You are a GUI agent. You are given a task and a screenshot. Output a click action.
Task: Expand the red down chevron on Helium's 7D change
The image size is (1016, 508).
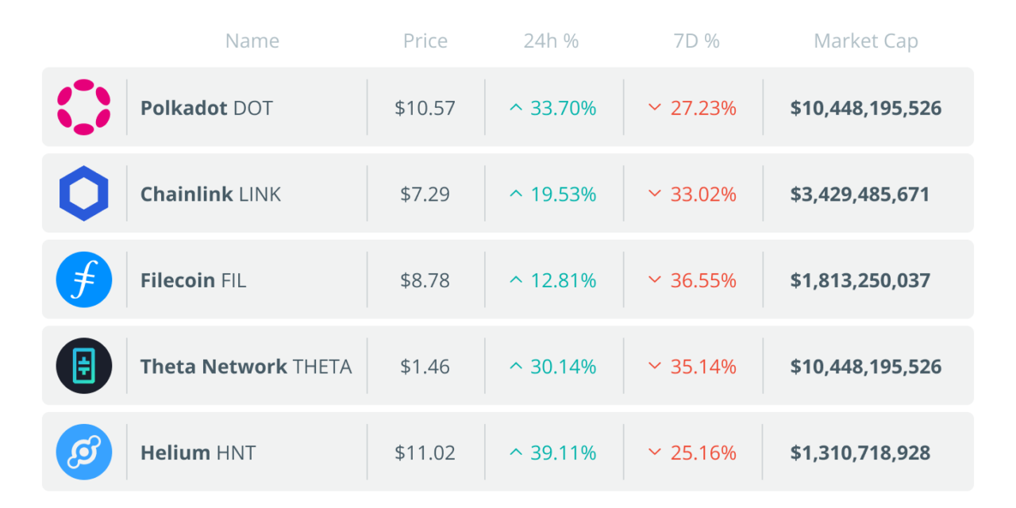point(655,452)
